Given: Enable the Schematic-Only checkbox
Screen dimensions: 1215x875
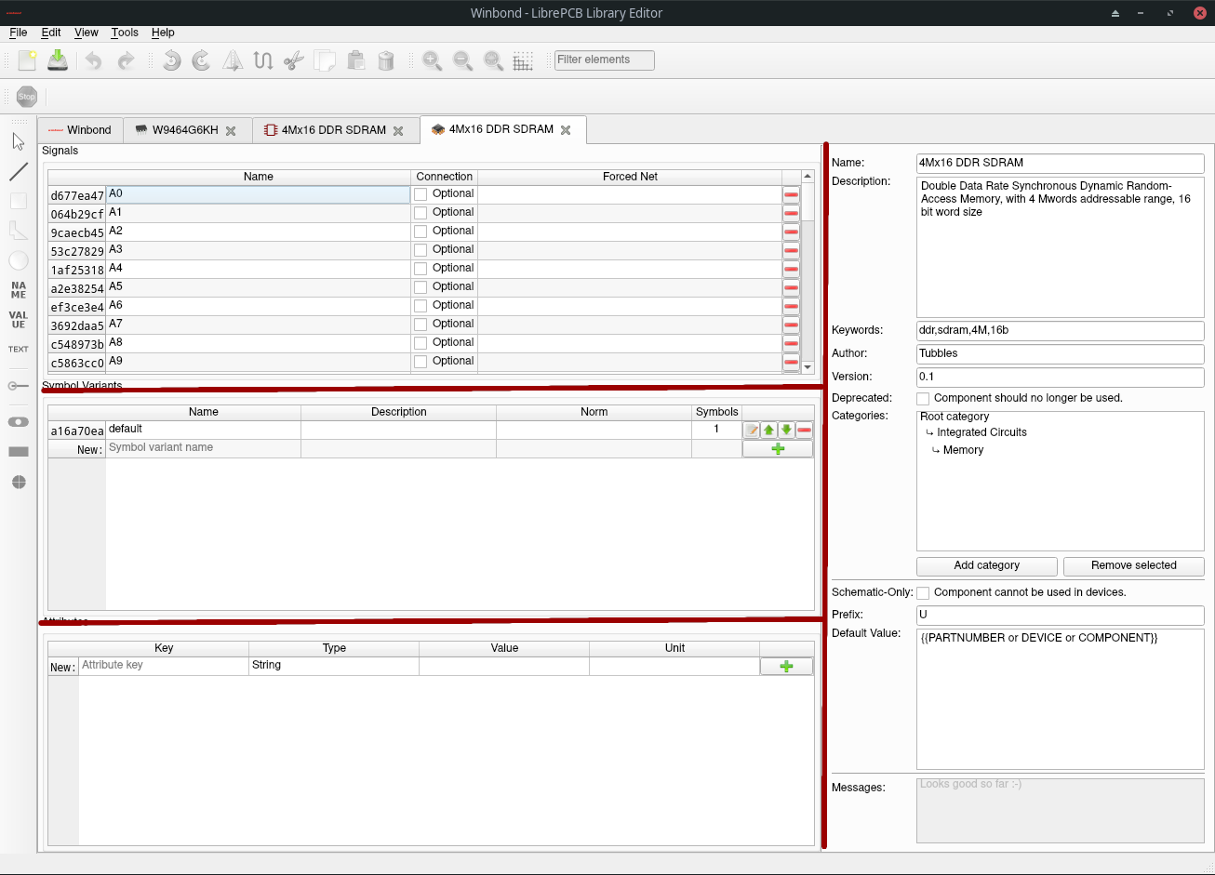Looking at the screenshot, I should click(923, 592).
